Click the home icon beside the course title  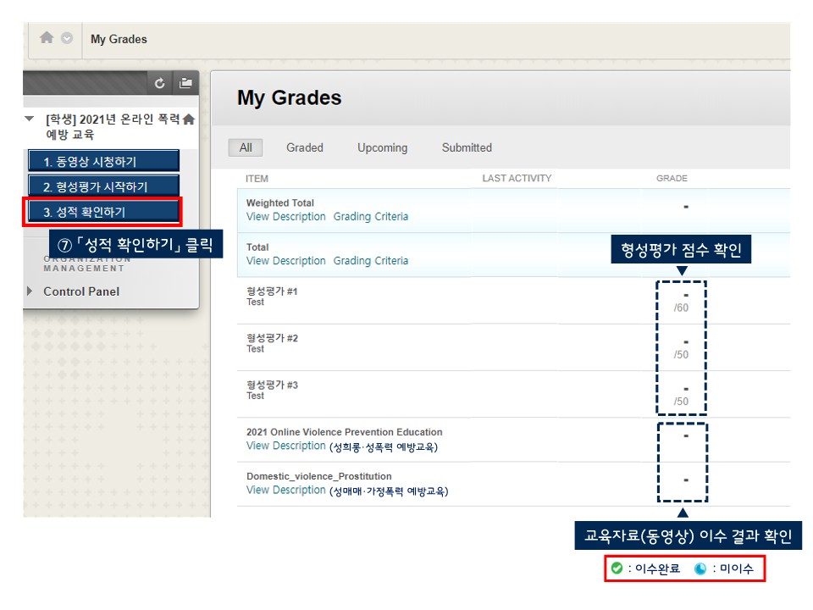point(188,119)
